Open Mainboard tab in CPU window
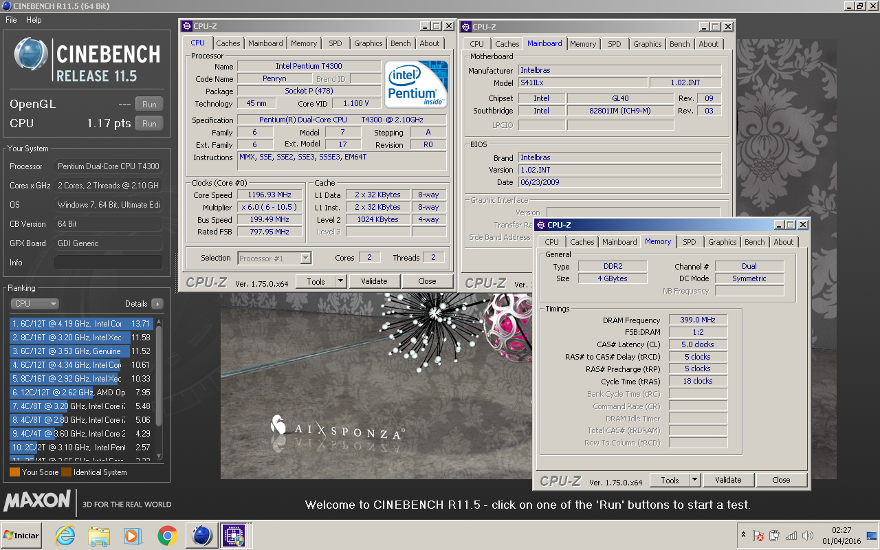The height and width of the screenshot is (550, 880). [265, 43]
